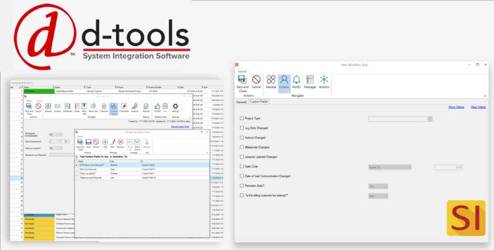
Task: Check Lessons Learned Changed checkbox
Action: pyautogui.click(x=242, y=157)
